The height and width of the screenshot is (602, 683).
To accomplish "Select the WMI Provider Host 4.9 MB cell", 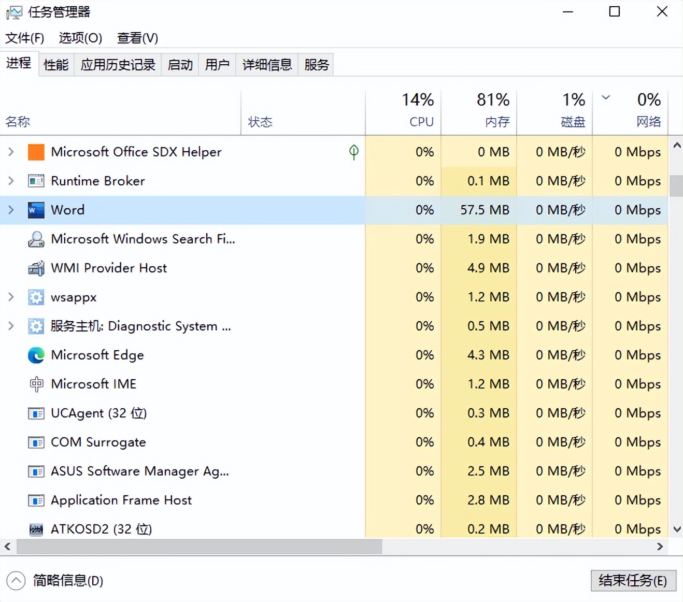I will click(479, 268).
